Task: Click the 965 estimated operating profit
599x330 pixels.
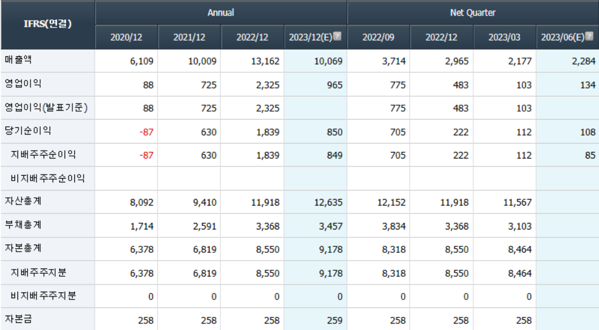Action: [x=335, y=85]
